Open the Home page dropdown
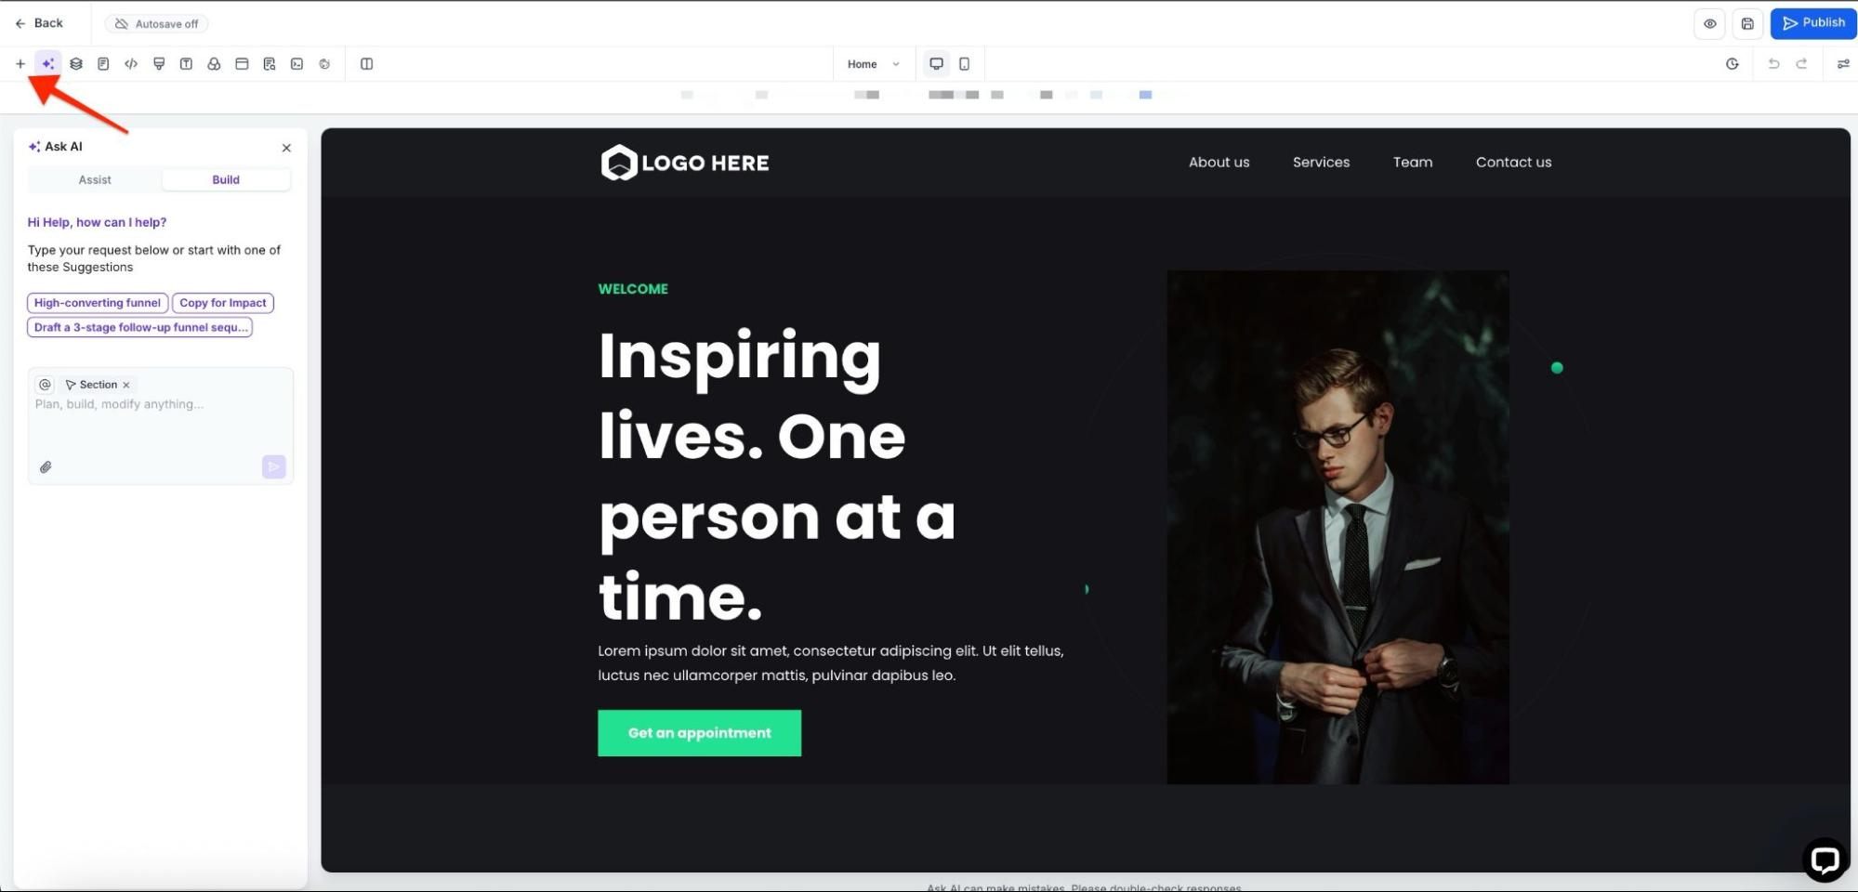Viewport: 1858px width, 892px height. click(873, 64)
